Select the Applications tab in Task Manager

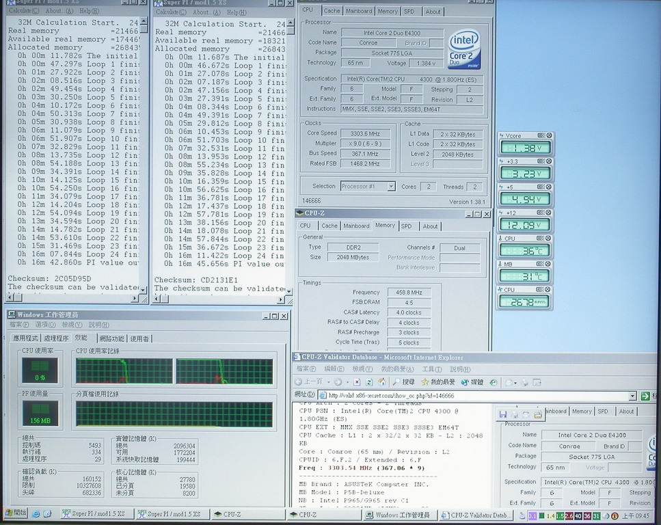pos(25,338)
